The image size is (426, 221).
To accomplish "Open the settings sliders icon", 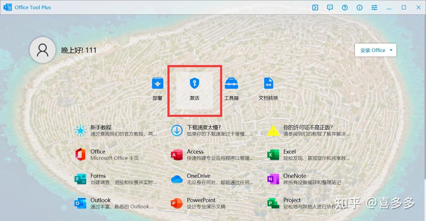I will click(x=375, y=8).
